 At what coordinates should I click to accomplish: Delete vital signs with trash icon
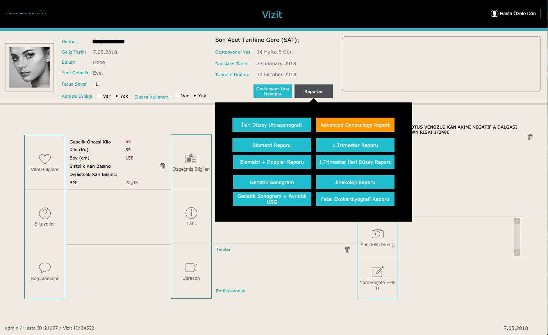[162, 166]
